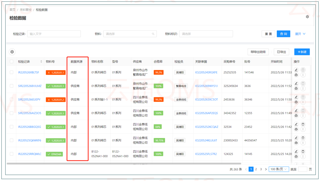Select checkbox for row SIR220526AIZ3O5
The image size is (320, 181).
tap(12, 113)
